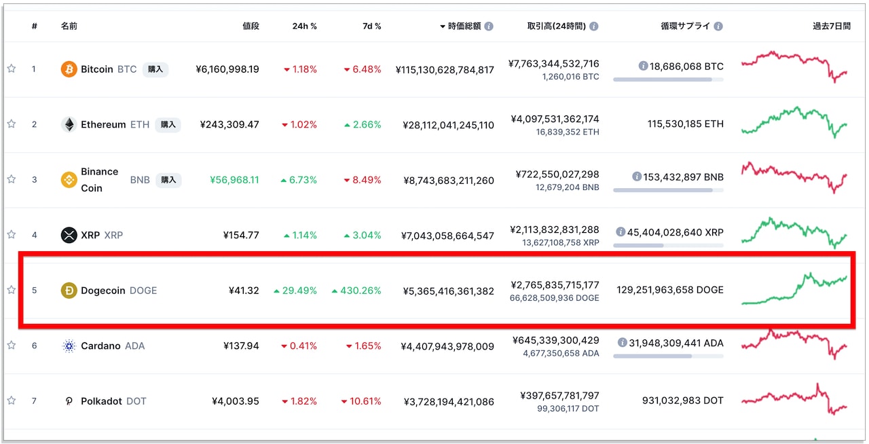Sort by the 7d % column header
This screenshot has width=869, height=444.
click(372, 26)
